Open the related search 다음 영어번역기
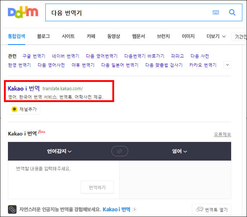Screen dimensions: 247x217 point(102,56)
